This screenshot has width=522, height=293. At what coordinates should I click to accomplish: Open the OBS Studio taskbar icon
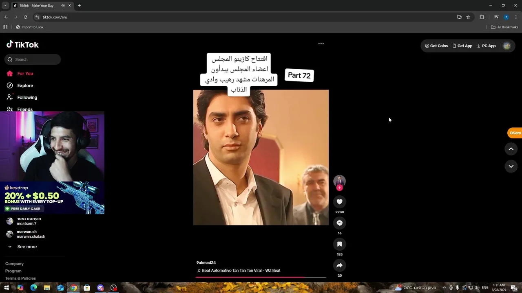coord(114,288)
